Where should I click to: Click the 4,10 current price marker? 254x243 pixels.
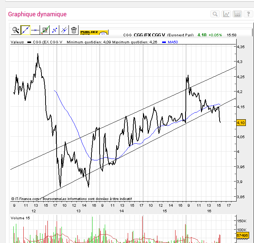pos(241,123)
